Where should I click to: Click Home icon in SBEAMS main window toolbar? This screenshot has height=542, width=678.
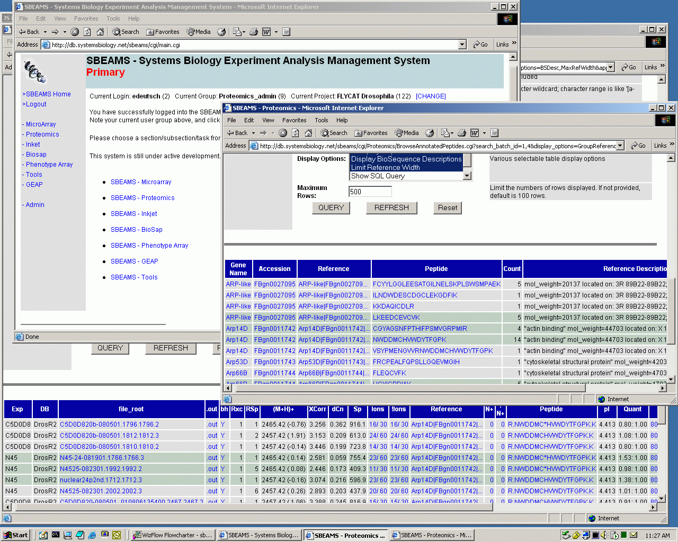100,32
